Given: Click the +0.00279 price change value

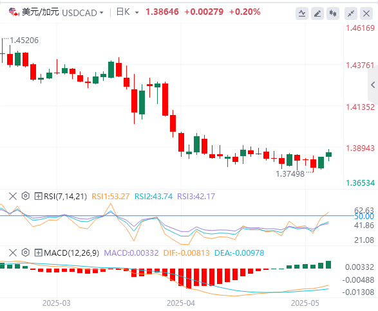Looking at the screenshot, I should coord(204,12).
